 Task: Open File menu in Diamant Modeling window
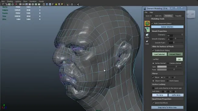pyautogui.click(x=146, y=12)
